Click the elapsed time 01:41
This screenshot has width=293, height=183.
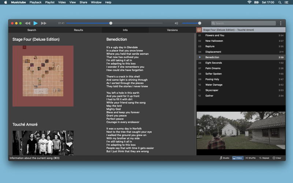[x=61, y=23]
